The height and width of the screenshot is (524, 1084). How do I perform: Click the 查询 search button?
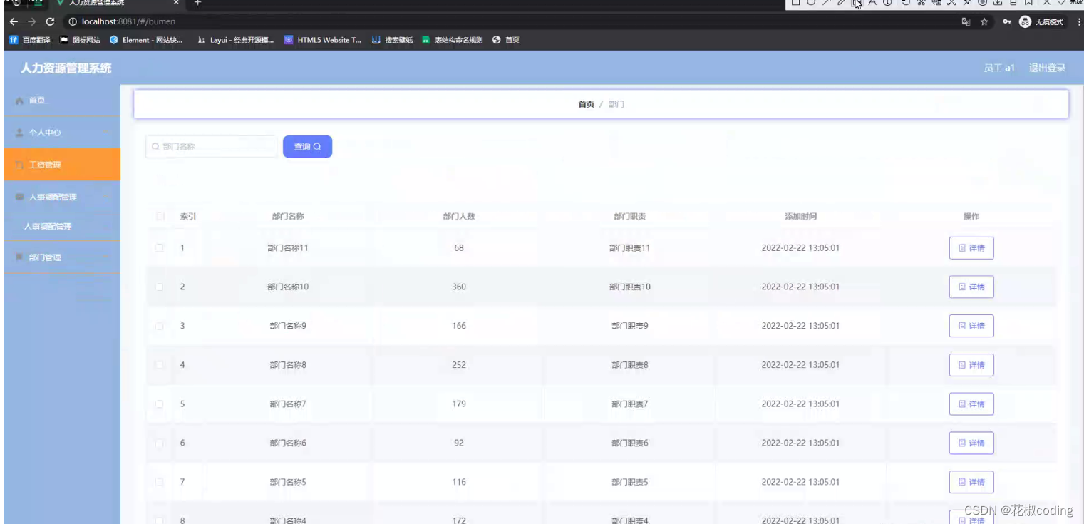click(x=307, y=146)
